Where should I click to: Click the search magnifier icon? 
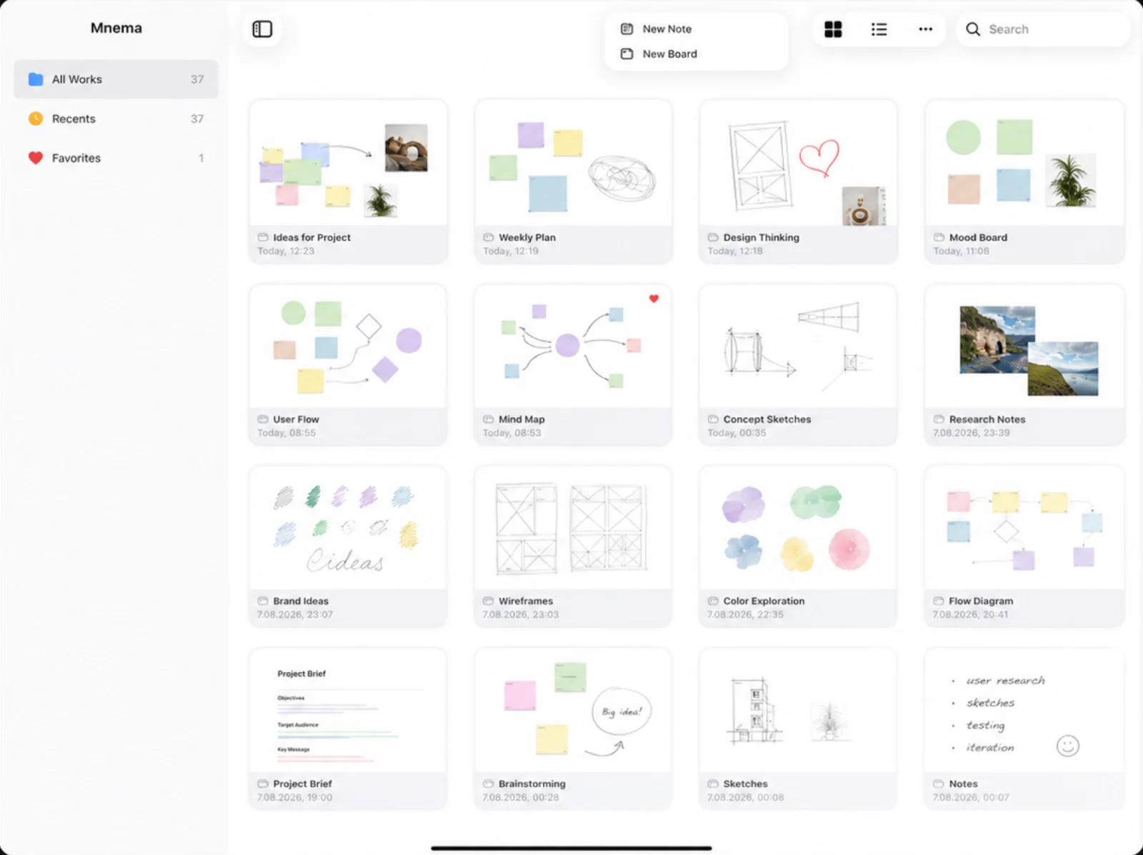(972, 29)
